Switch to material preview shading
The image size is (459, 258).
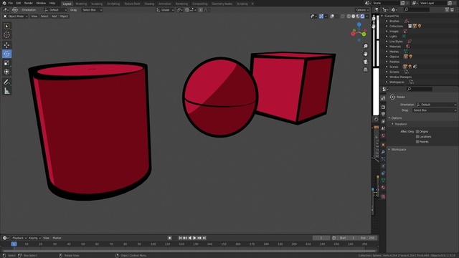(358, 16)
